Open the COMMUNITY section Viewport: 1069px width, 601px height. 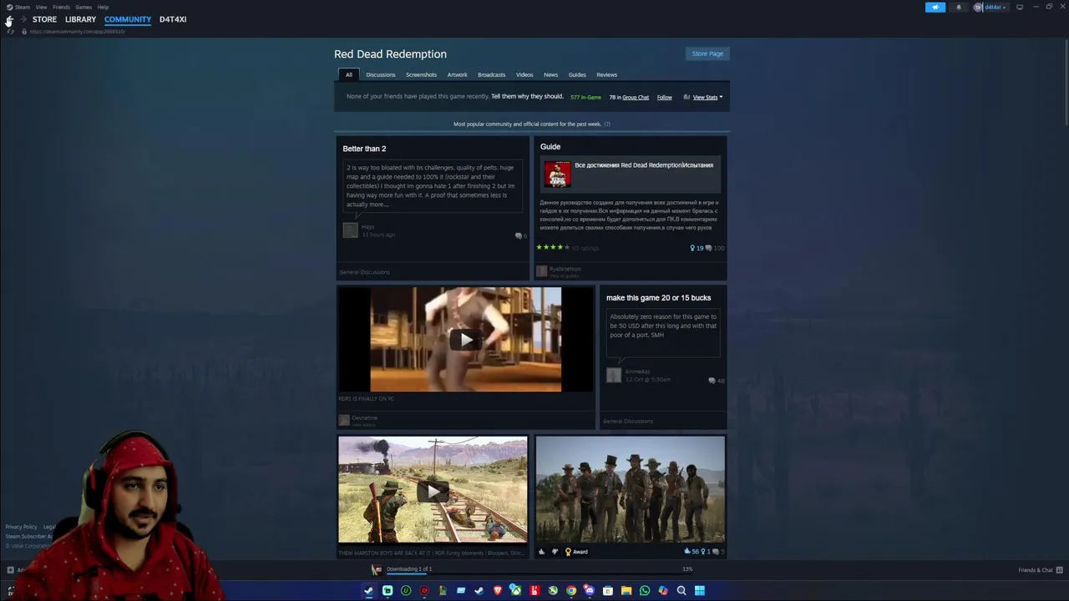tap(128, 19)
